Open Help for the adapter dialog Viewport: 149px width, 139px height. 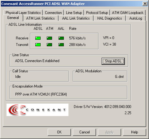(x=134, y=132)
